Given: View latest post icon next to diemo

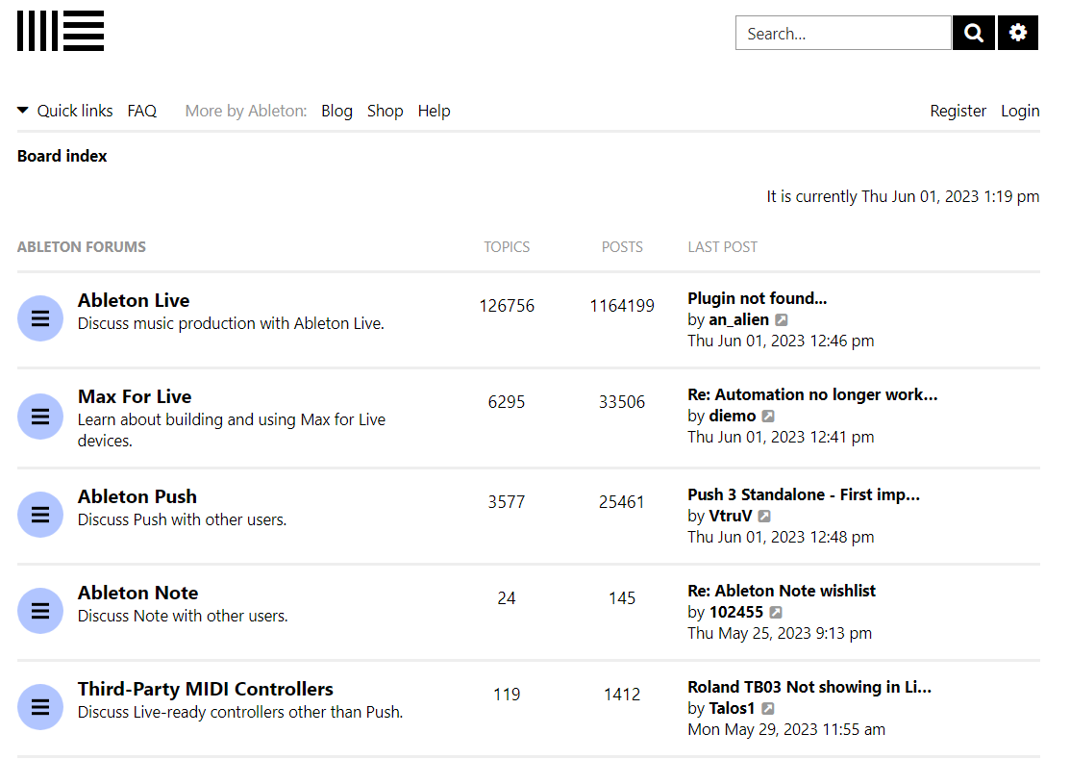Looking at the screenshot, I should (768, 417).
